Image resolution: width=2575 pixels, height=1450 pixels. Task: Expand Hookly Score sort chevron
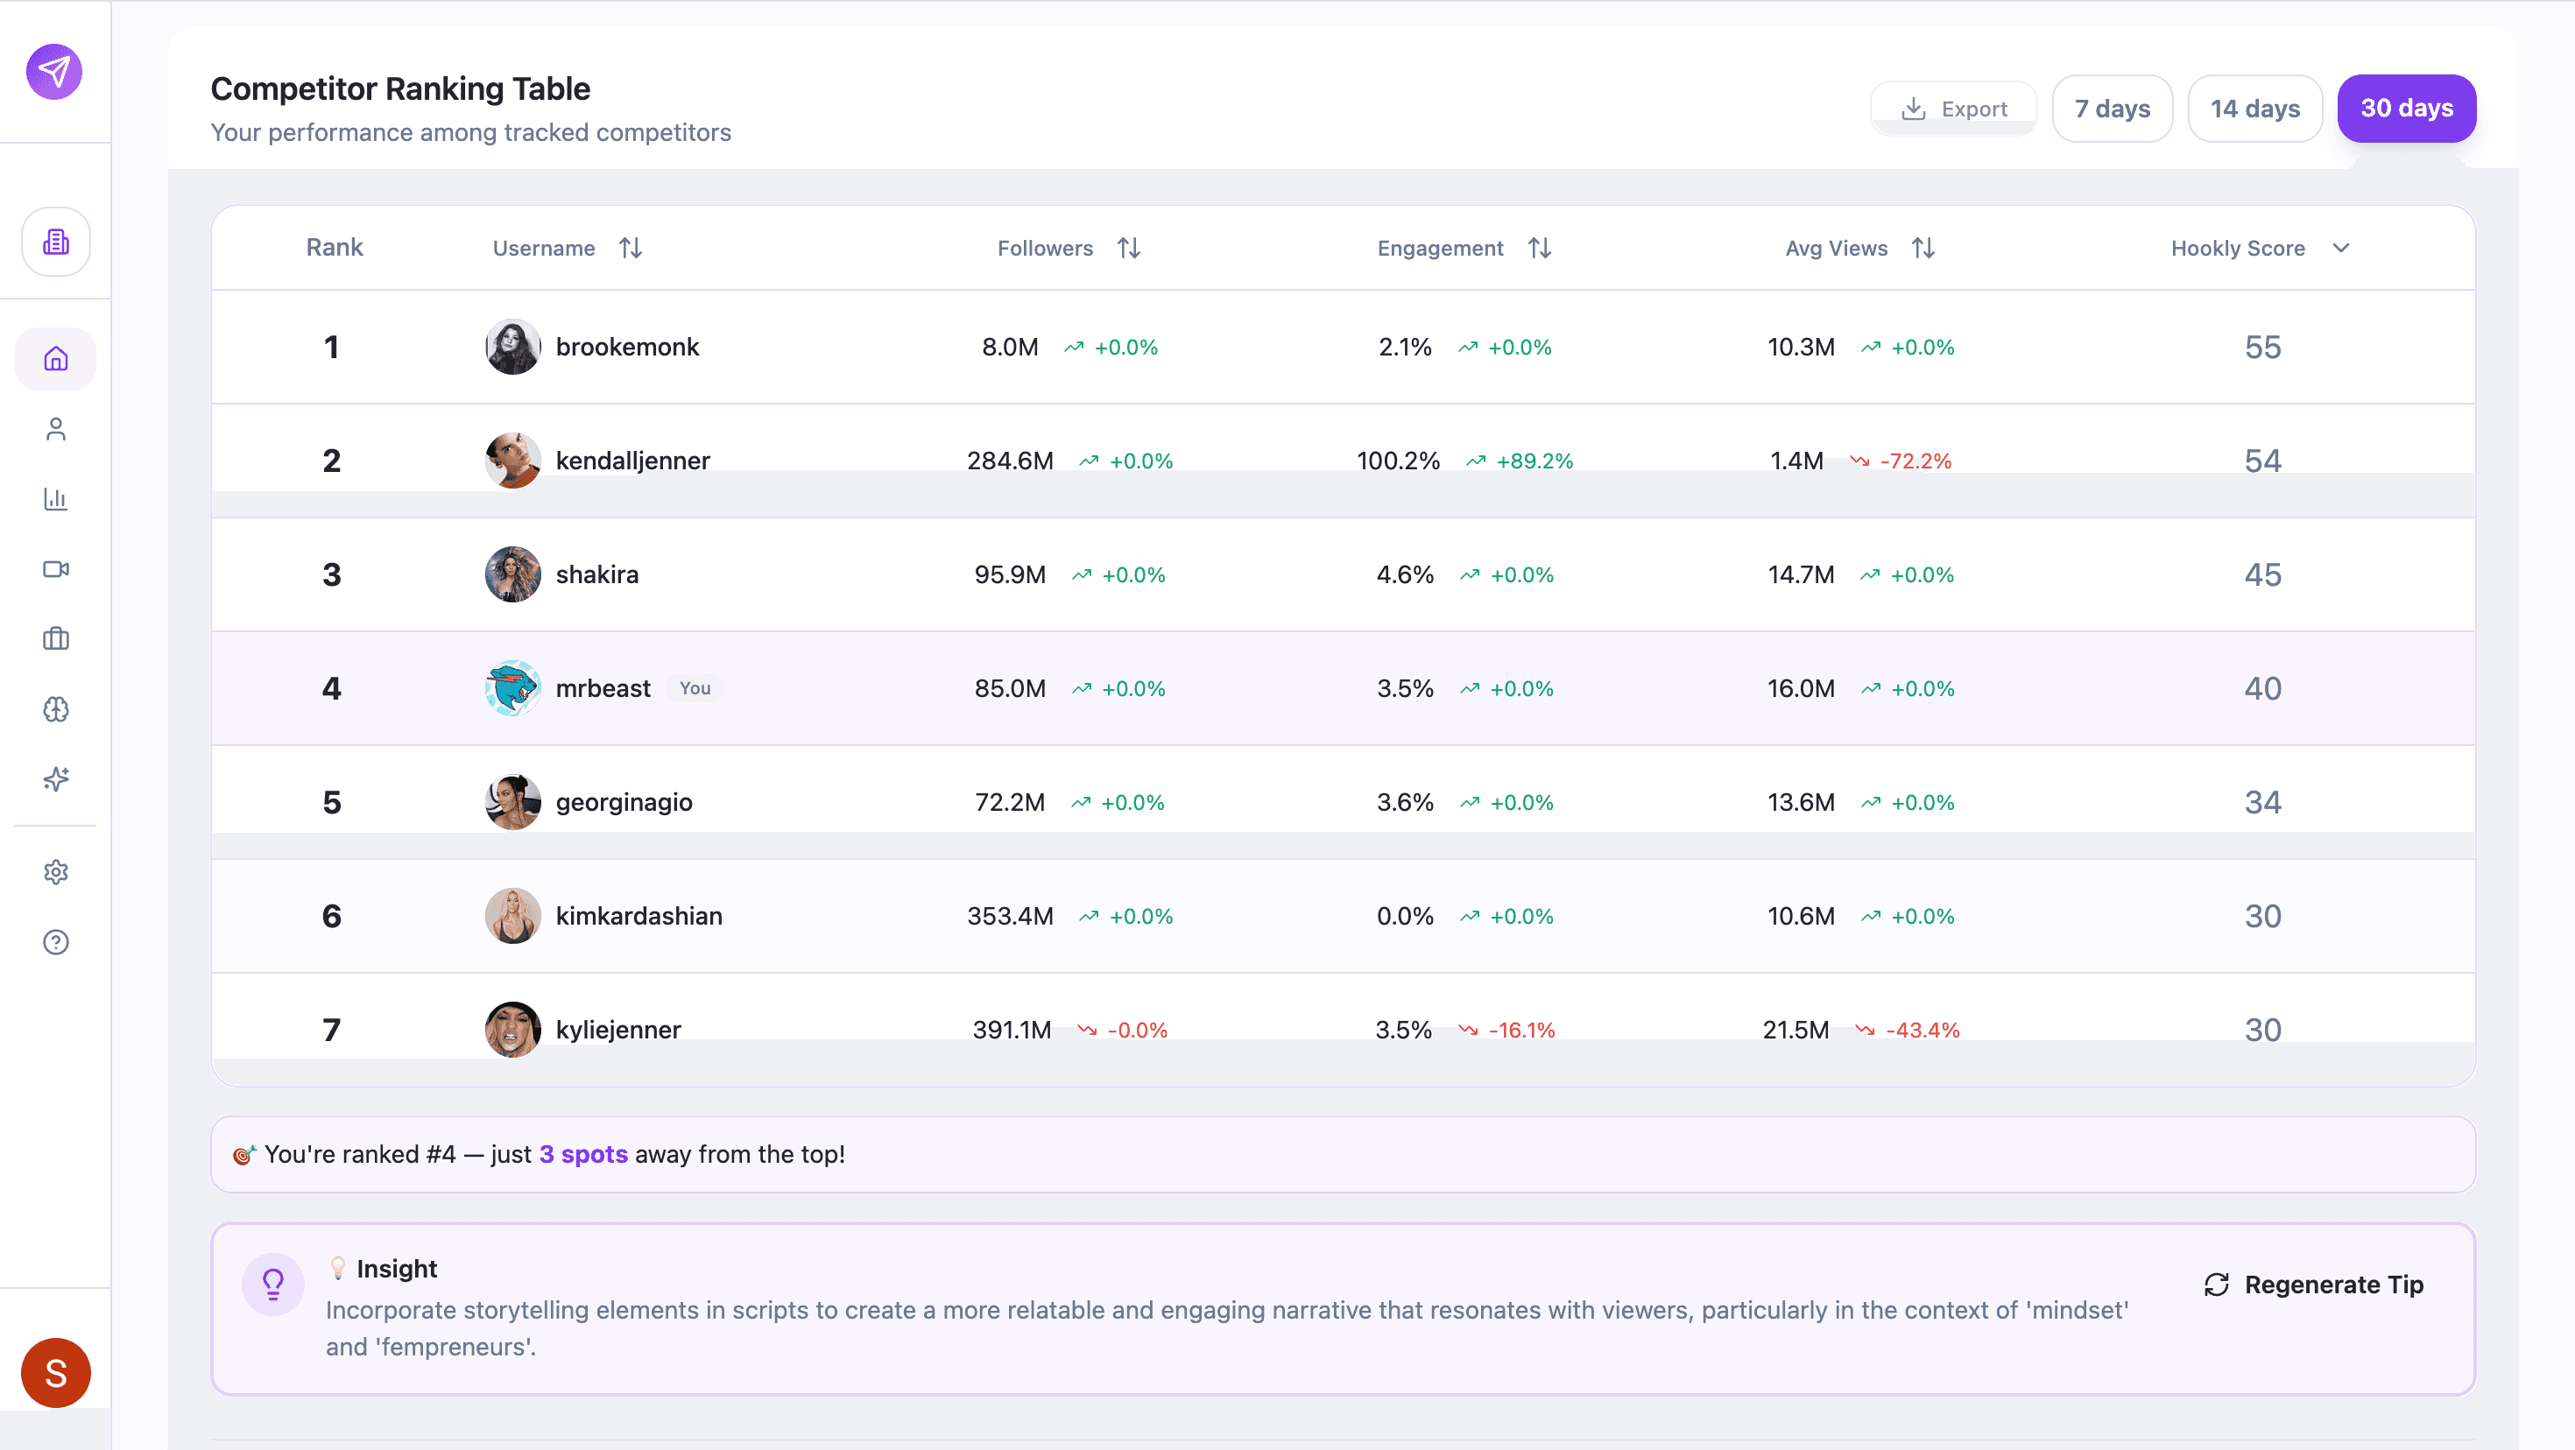[x=2341, y=248]
